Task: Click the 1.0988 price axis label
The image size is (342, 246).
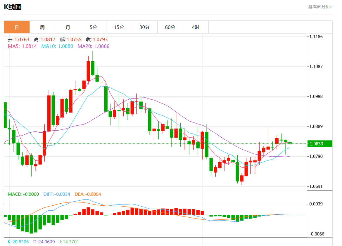Action: pos(316,96)
